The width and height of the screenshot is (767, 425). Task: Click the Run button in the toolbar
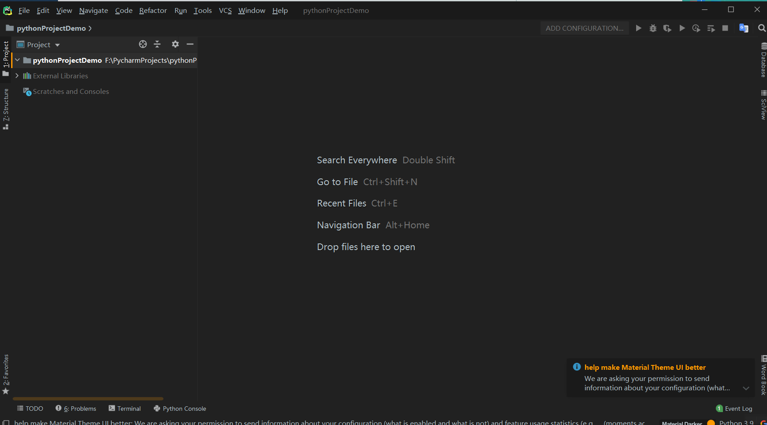[638, 28]
